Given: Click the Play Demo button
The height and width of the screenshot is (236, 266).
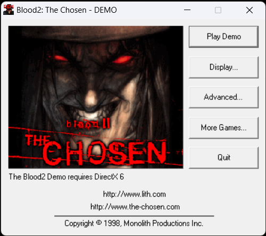Looking at the screenshot, I should (223, 37).
